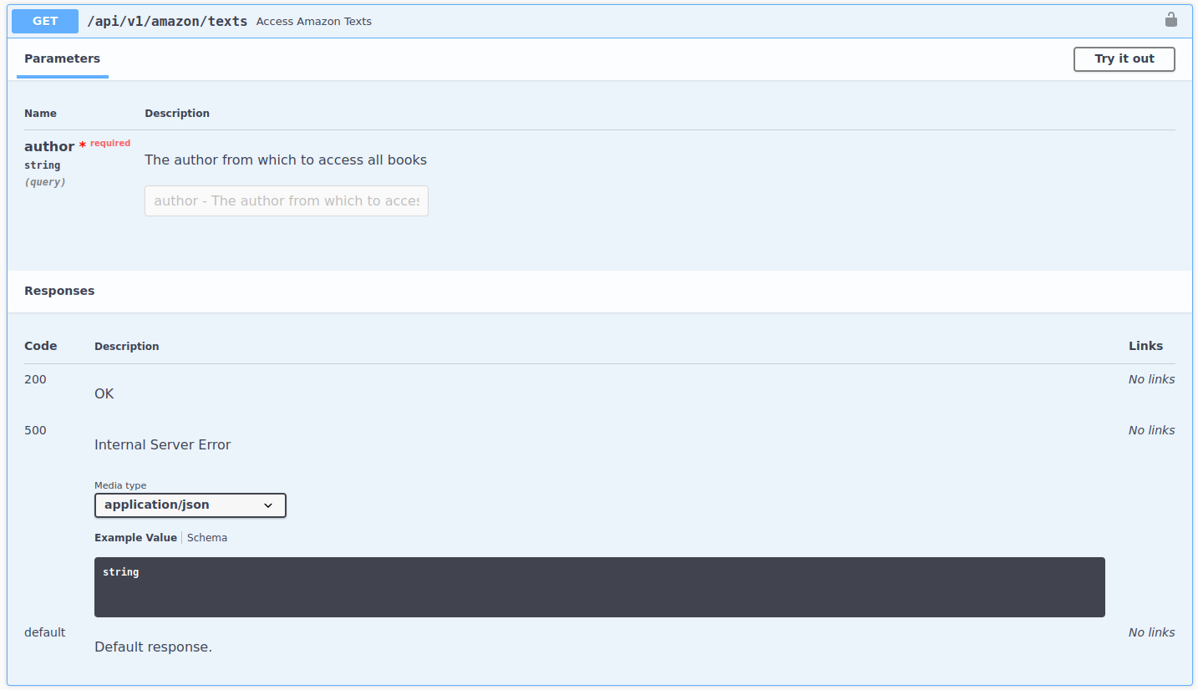Viewport: 1198px width, 690px height.
Task: Click No links in the default row
Action: point(1150,632)
